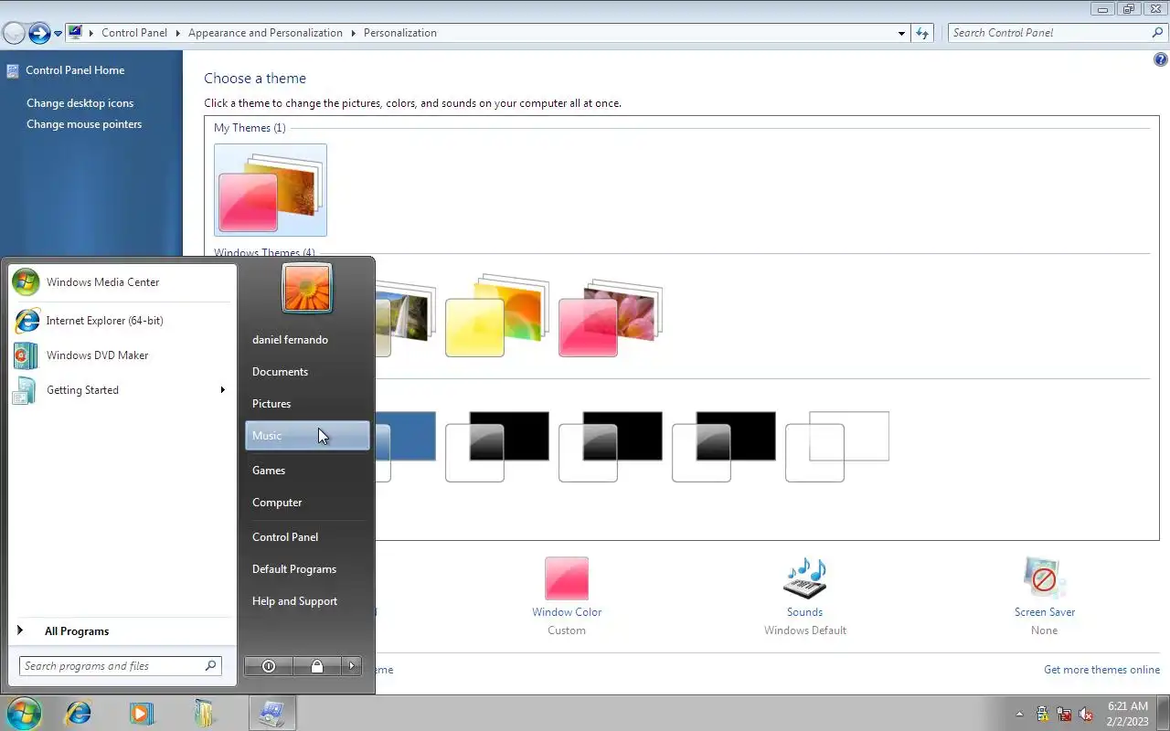Click the Action Center tray icon

click(x=1043, y=715)
